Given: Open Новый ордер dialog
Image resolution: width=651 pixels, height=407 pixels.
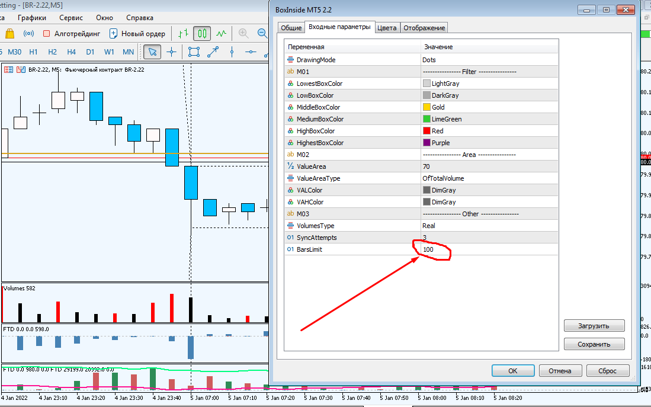Looking at the screenshot, I should tap(137, 34).
